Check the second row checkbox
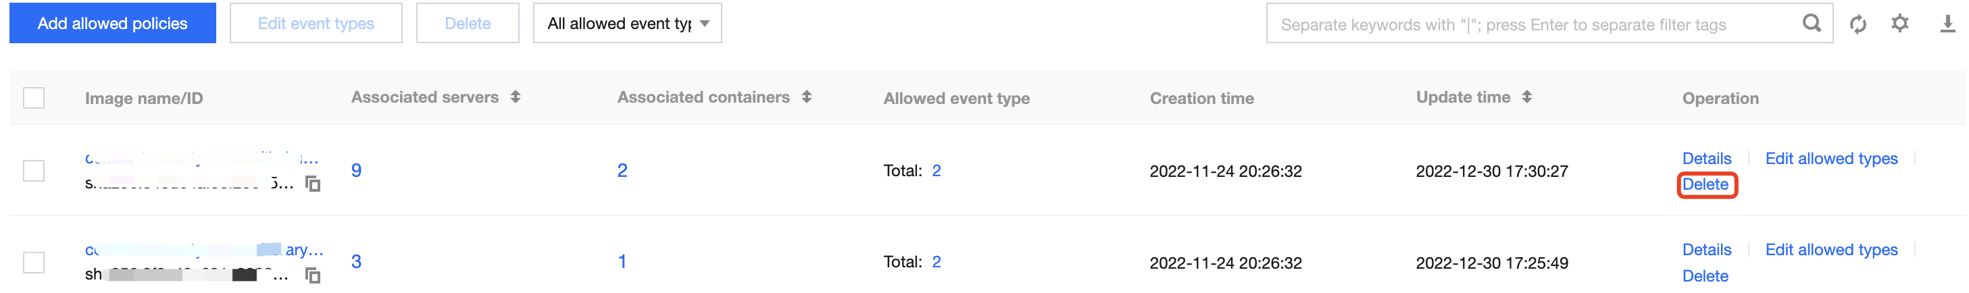The height and width of the screenshot is (293, 1969). [x=34, y=262]
